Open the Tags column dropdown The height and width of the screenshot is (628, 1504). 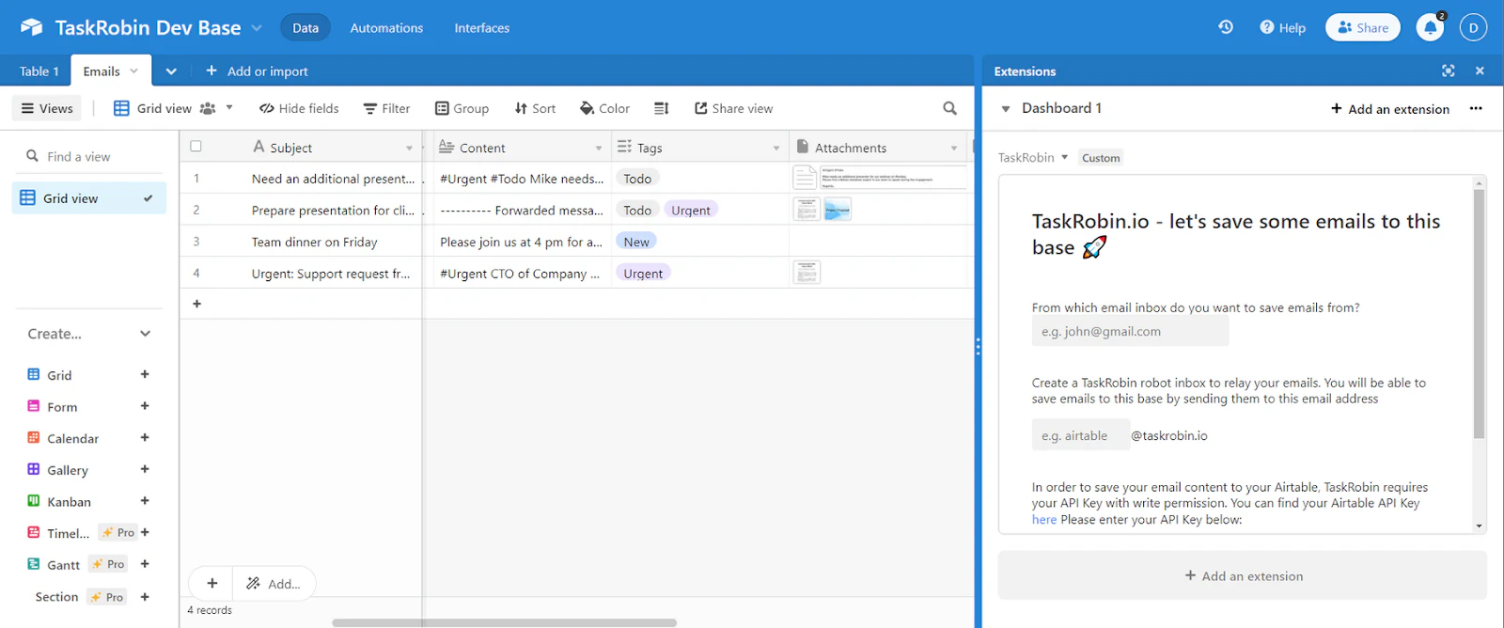776,148
